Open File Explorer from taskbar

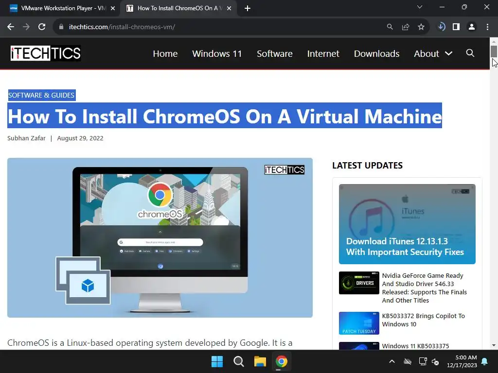point(260,361)
